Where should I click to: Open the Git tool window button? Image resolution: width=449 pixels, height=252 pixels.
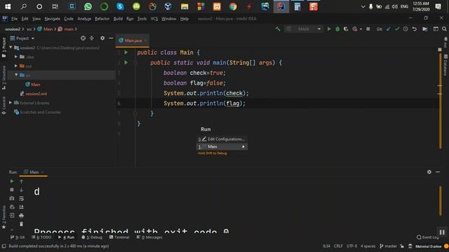tap(18, 237)
